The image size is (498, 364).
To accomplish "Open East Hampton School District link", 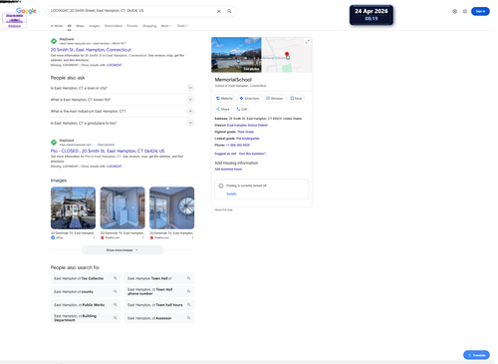I will click(247, 126).
